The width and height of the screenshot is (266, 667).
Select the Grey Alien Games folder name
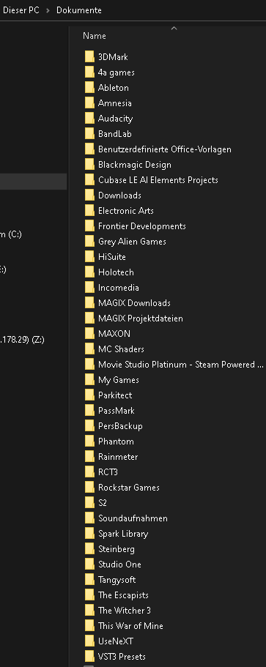click(132, 241)
